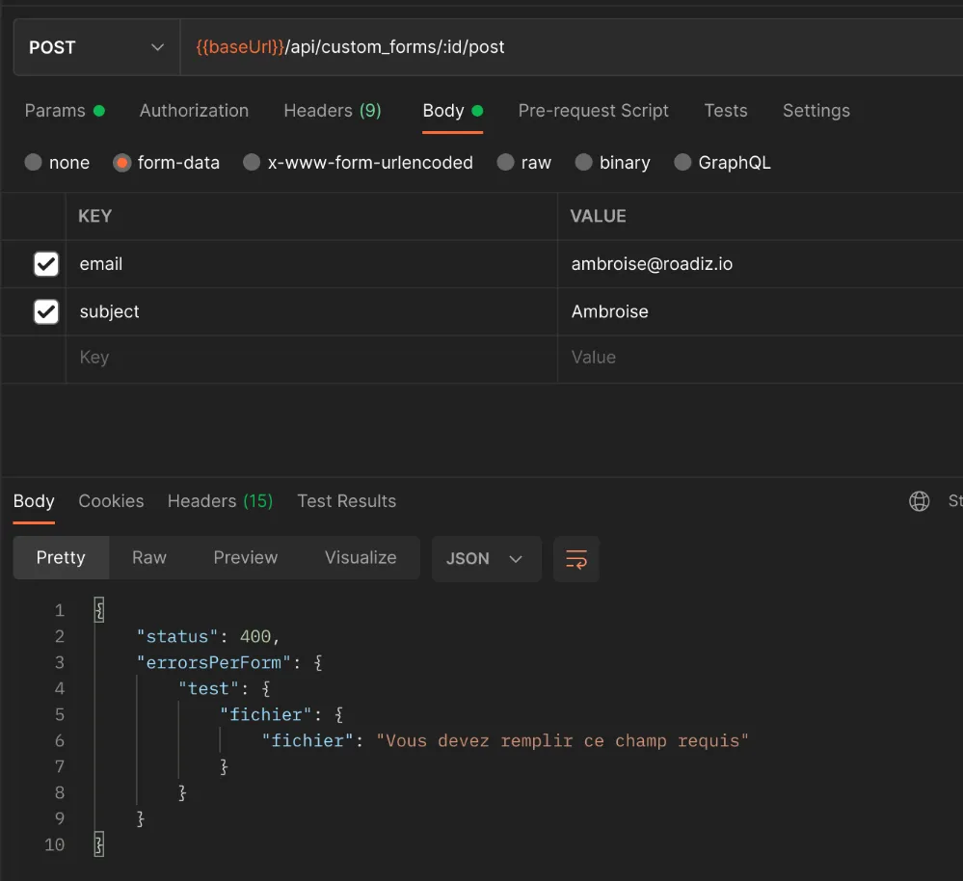Click the empty Key input field
The image size is (963, 881).
311,358
